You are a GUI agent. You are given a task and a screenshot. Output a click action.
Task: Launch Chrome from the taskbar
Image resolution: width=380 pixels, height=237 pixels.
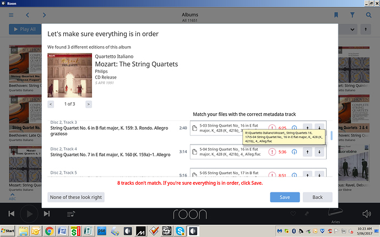(49, 231)
